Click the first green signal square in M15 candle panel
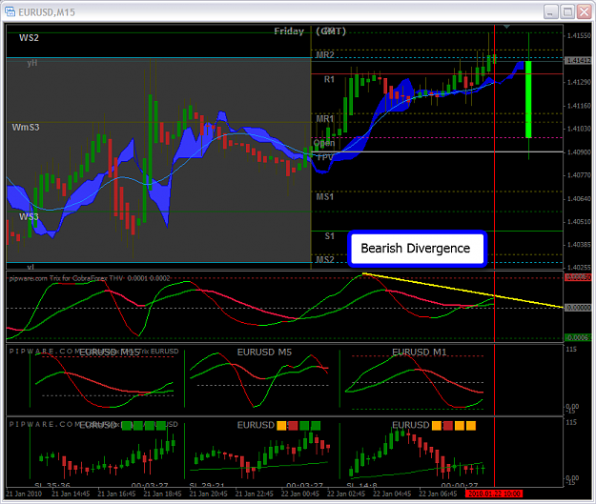 (x=126, y=425)
